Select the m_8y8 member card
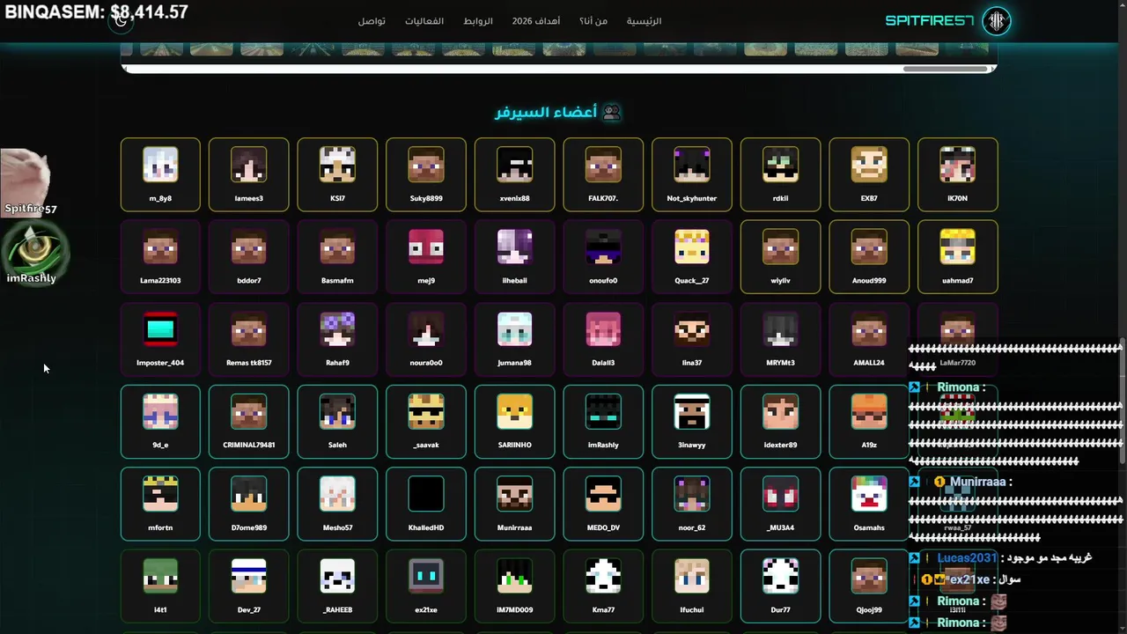 pyautogui.click(x=160, y=174)
